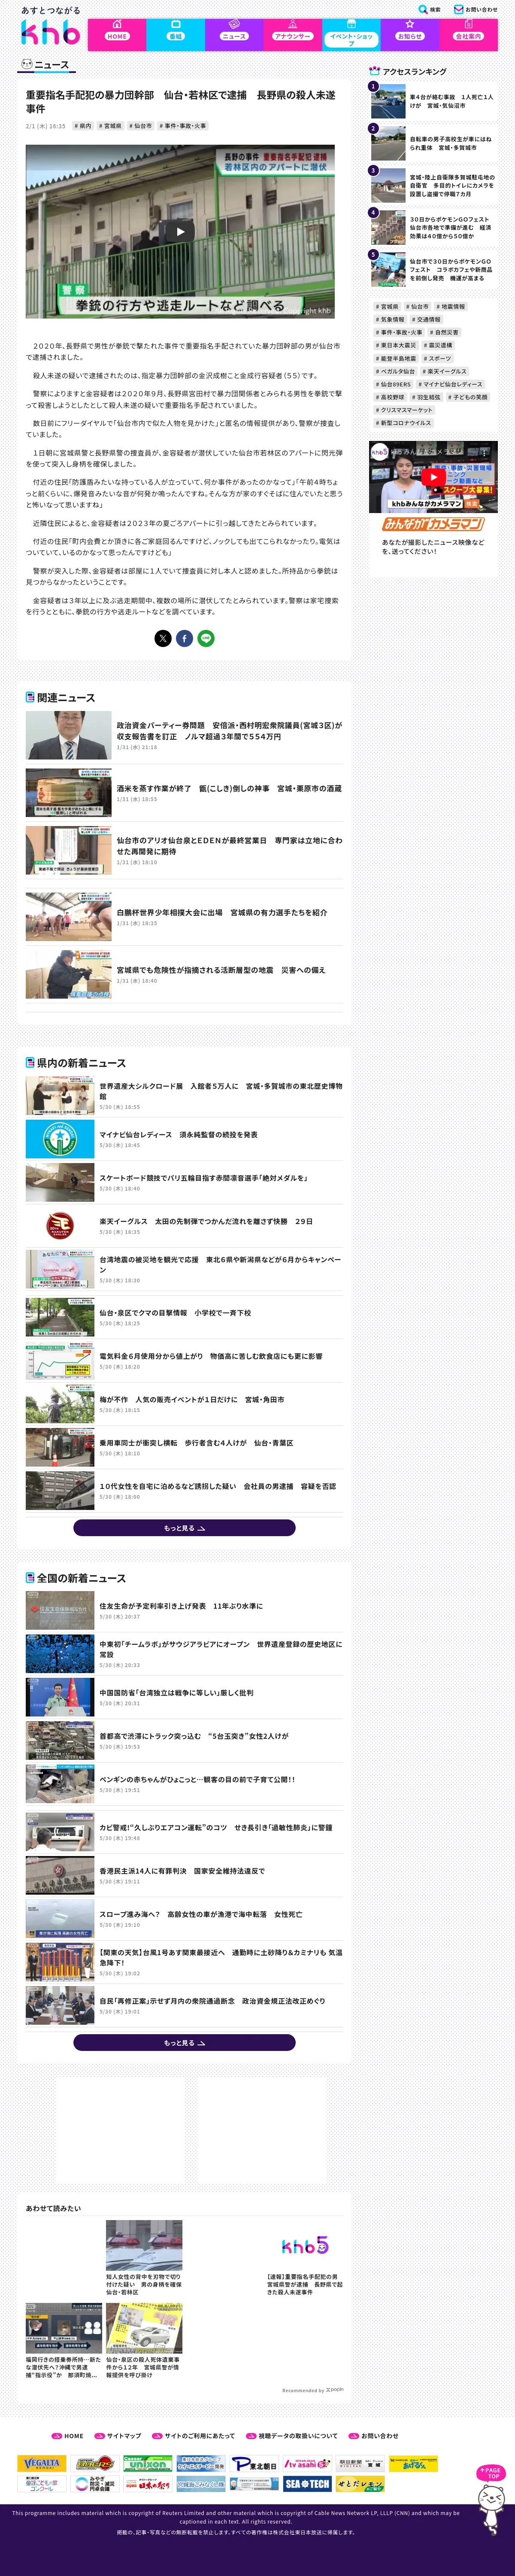Play the arrest news video
Viewport: 515px width, 2576px height.
[x=180, y=232]
